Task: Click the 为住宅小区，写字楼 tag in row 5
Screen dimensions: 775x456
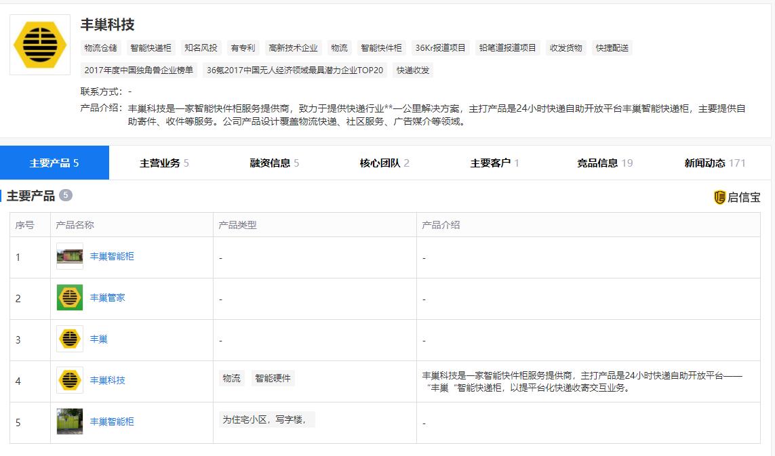Action: [x=266, y=420]
